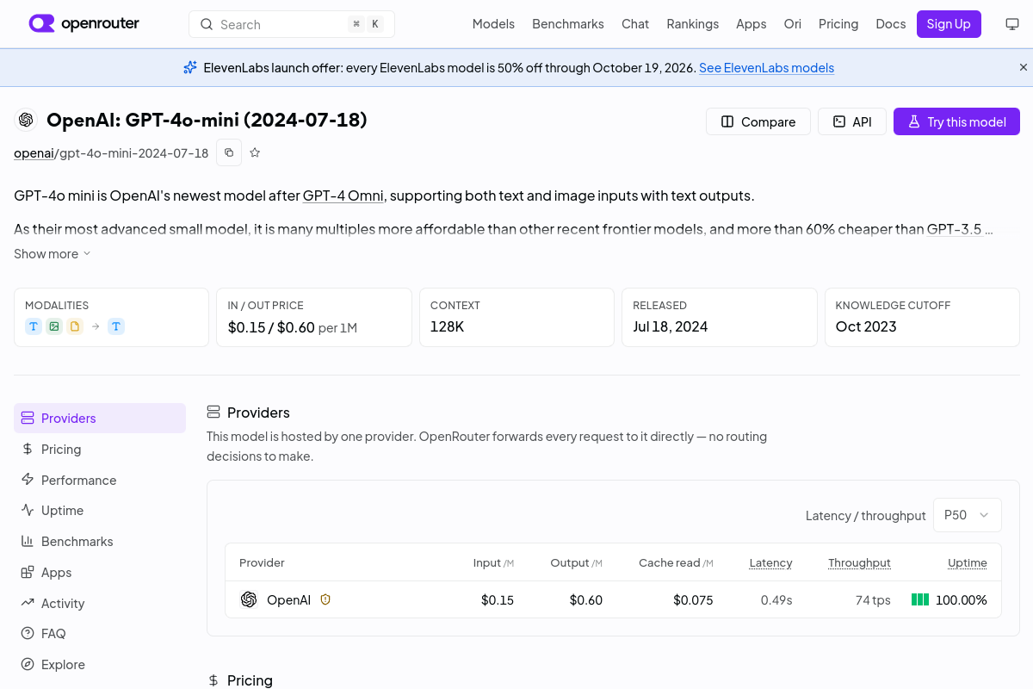The image size is (1033, 689).
Task: Expand the description with Show more
Action: 53,254
